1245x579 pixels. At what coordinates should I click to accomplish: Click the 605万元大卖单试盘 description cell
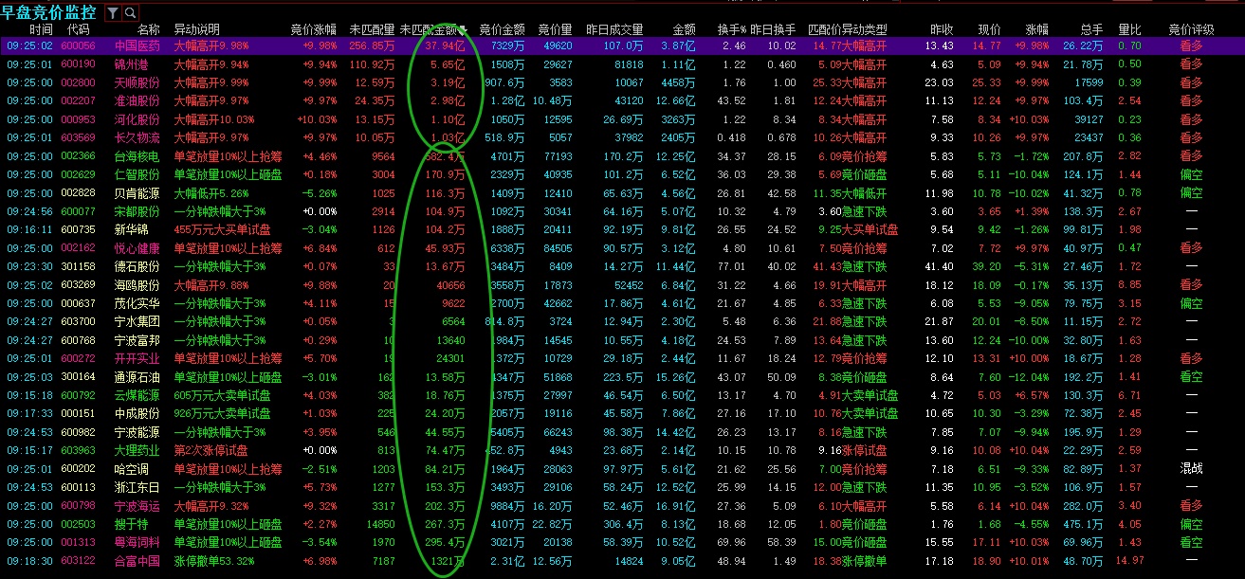pyautogui.click(x=222, y=395)
